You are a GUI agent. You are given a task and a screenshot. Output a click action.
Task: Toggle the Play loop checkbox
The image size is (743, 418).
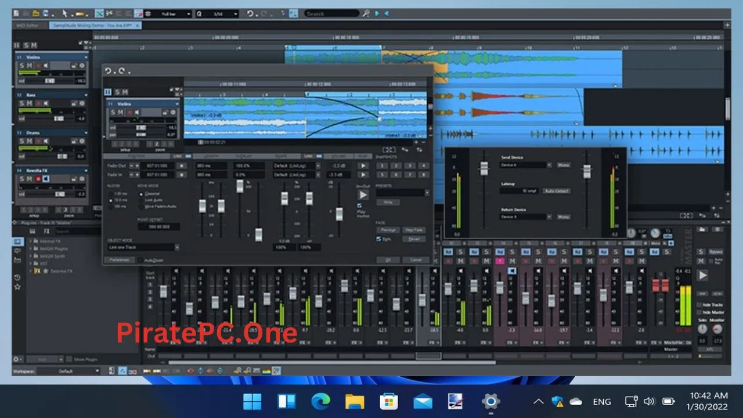click(359, 206)
